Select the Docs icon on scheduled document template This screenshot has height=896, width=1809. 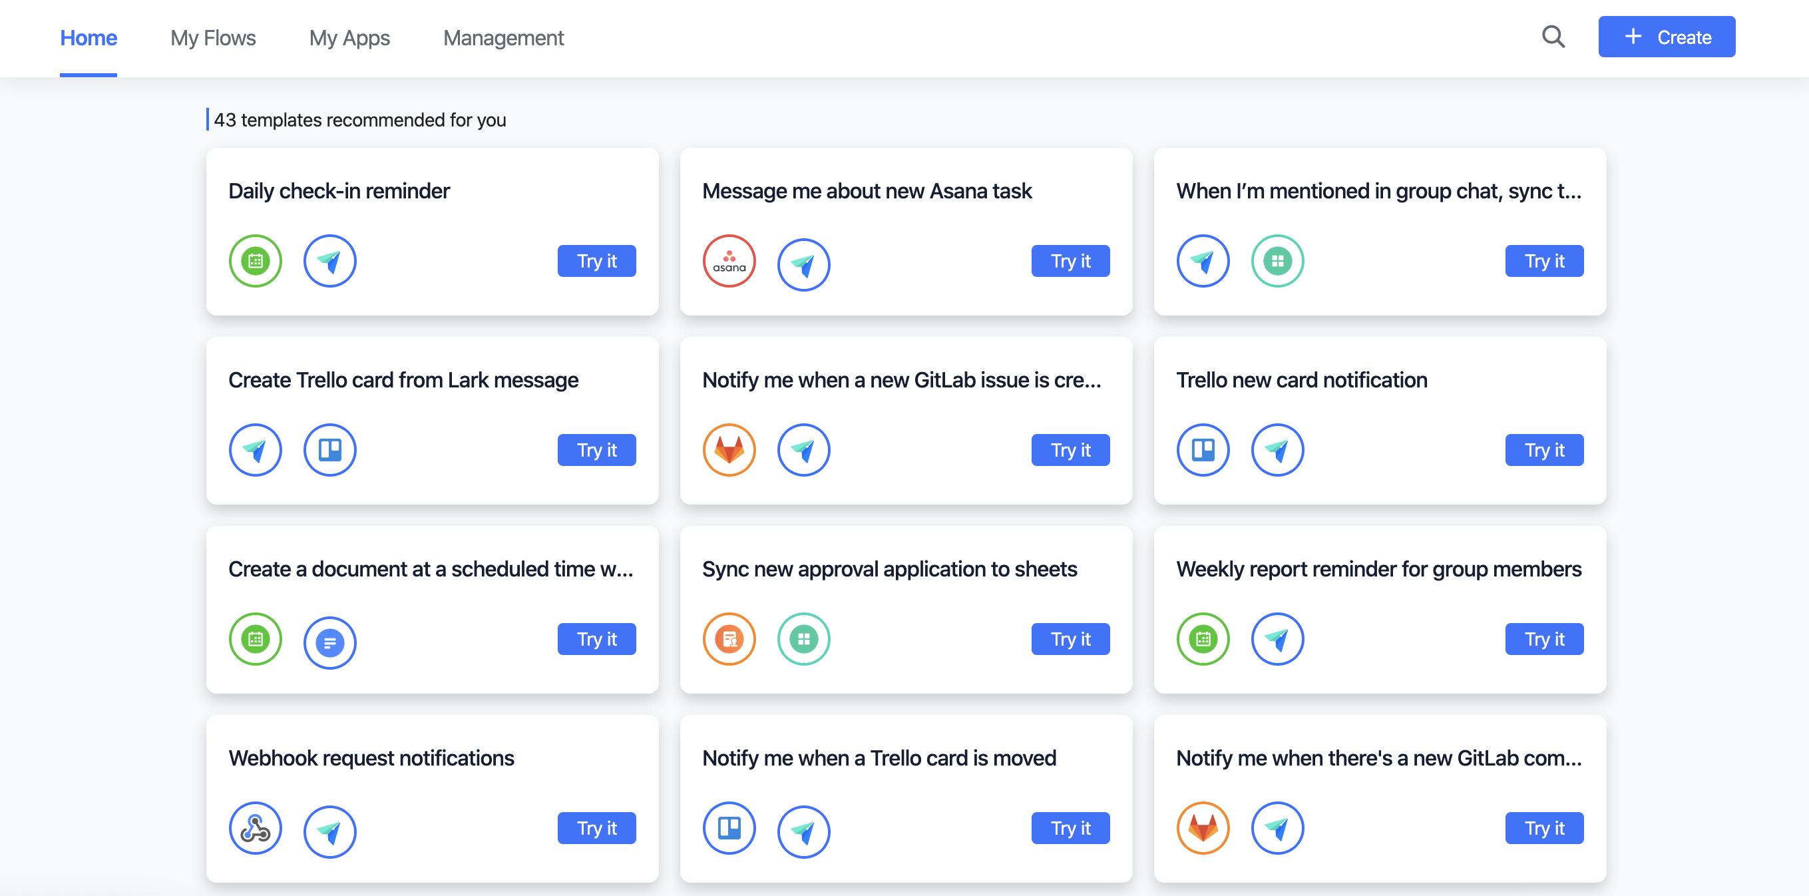click(x=330, y=641)
